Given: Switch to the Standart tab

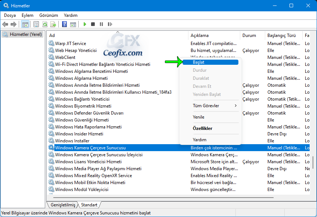Looking at the screenshot, I should click(x=89, y=205).
